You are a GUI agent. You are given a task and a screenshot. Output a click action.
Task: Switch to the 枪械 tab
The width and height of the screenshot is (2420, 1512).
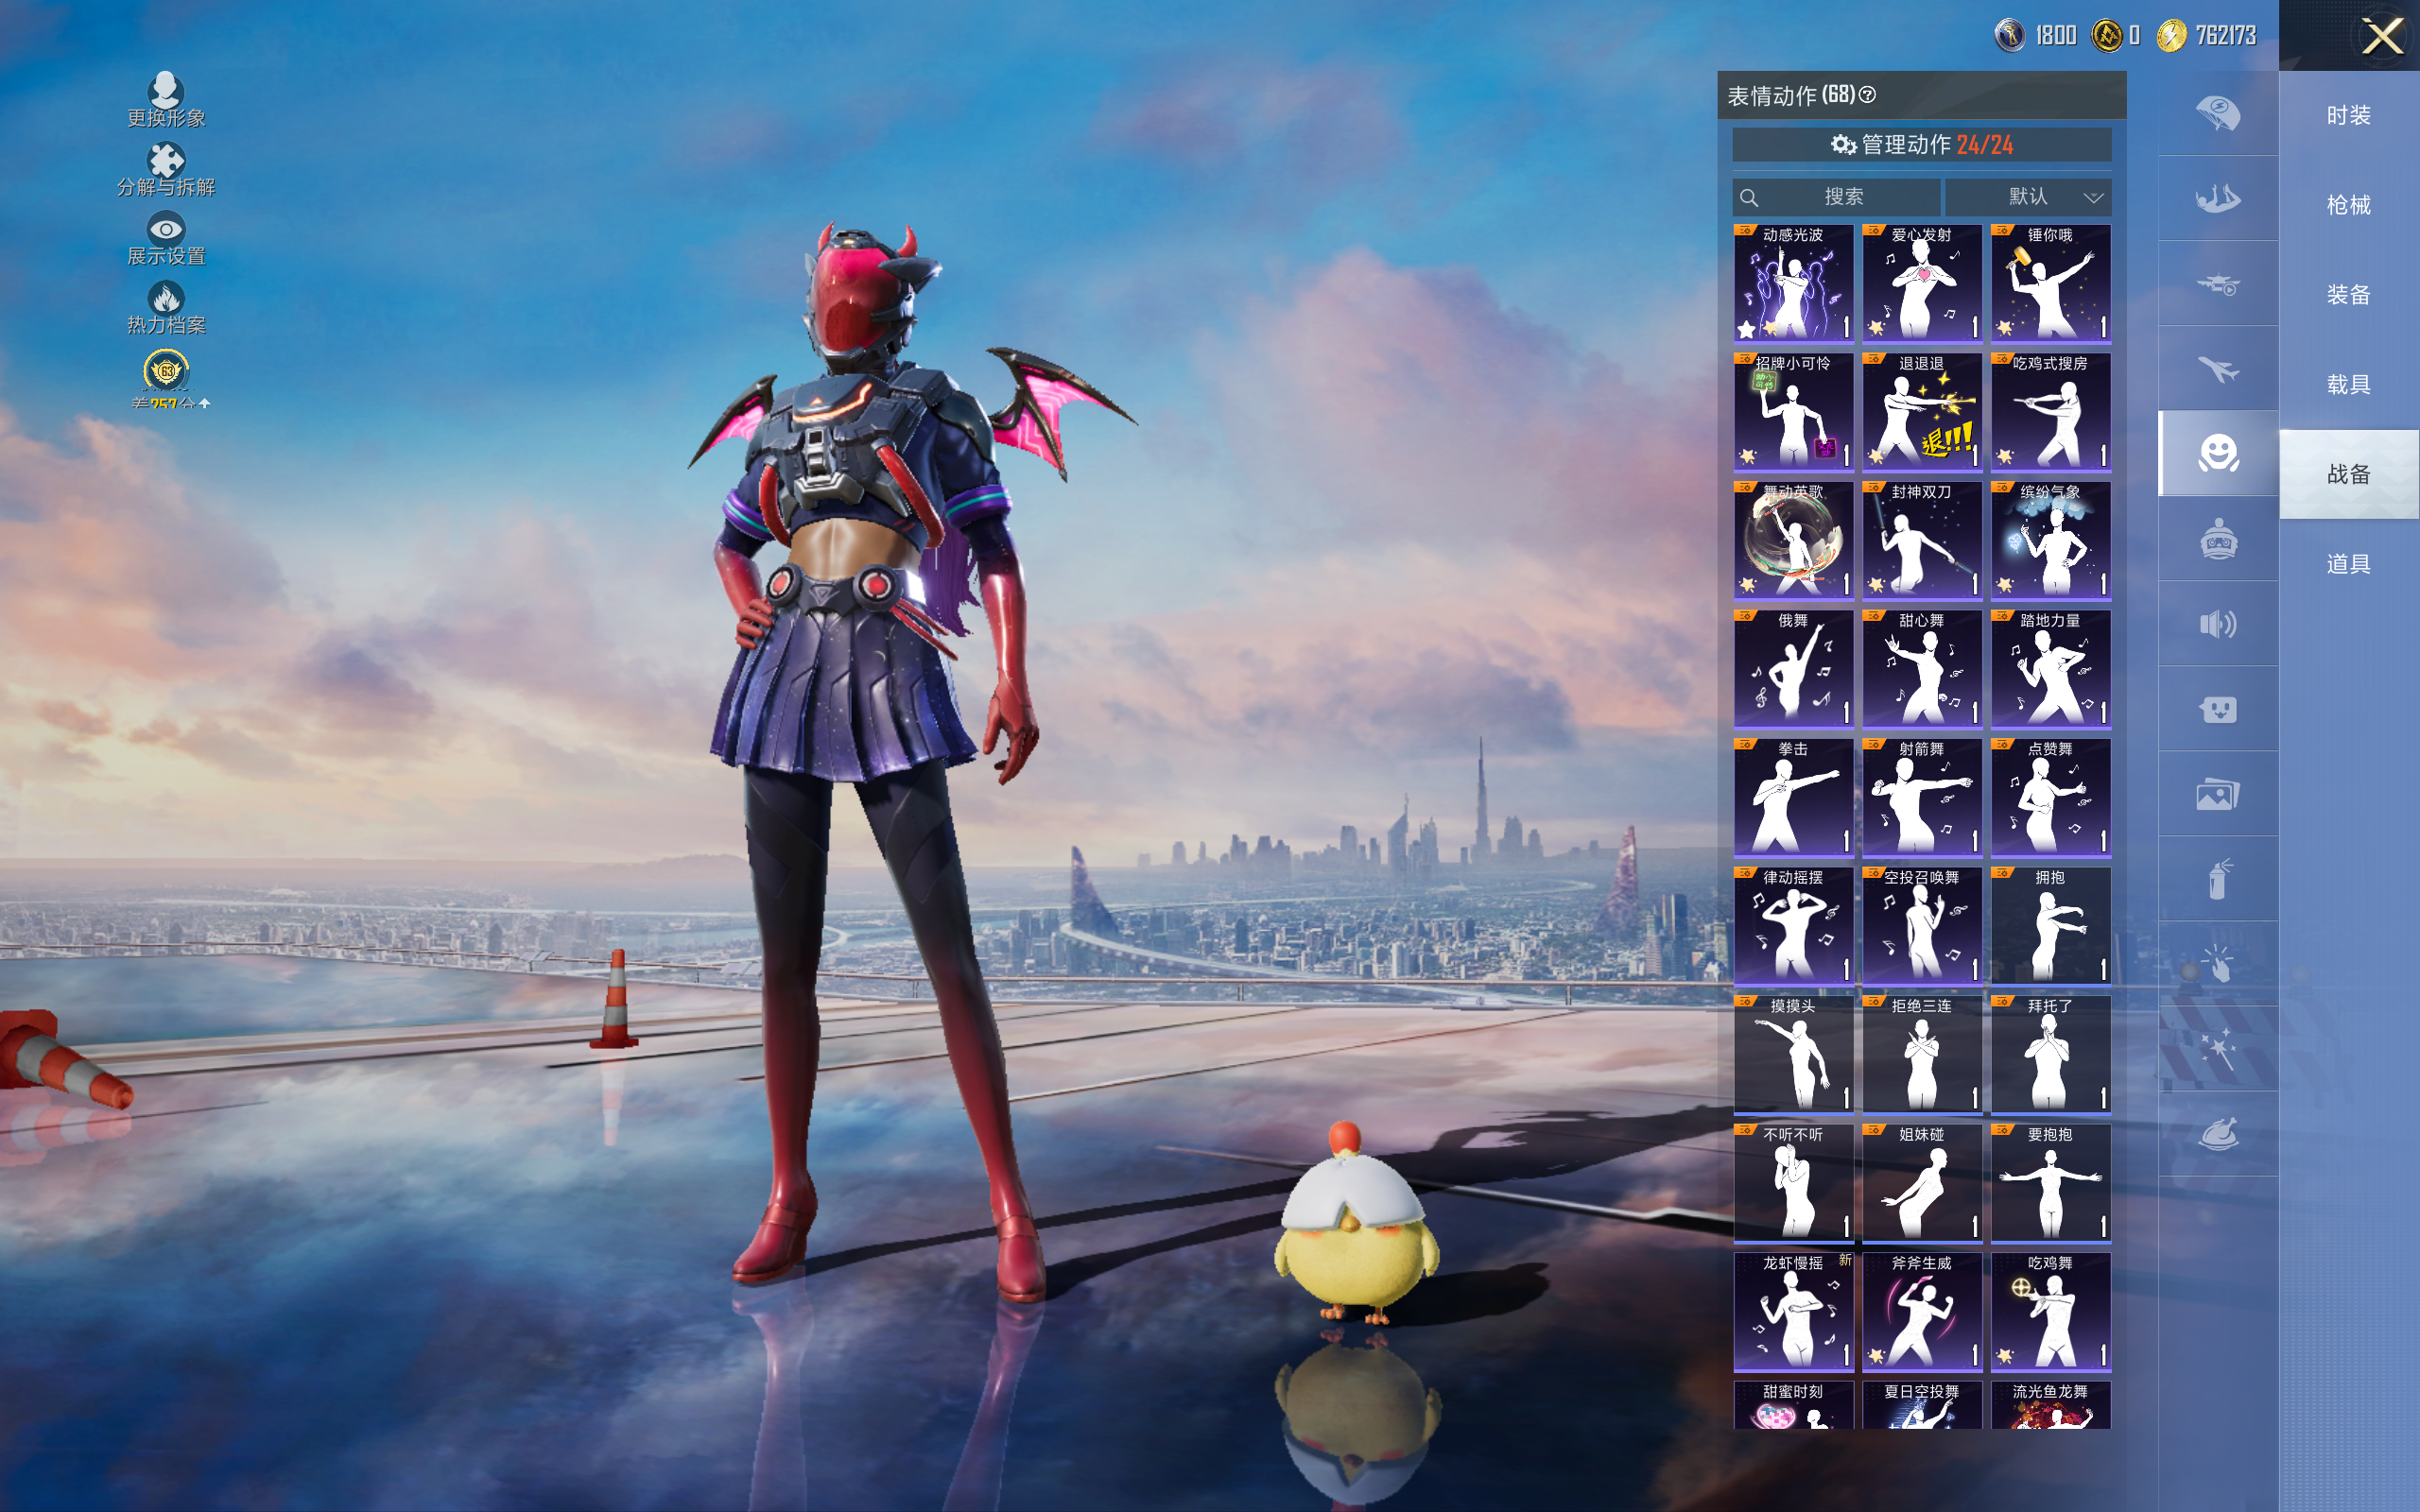[x=2348, y=205]
